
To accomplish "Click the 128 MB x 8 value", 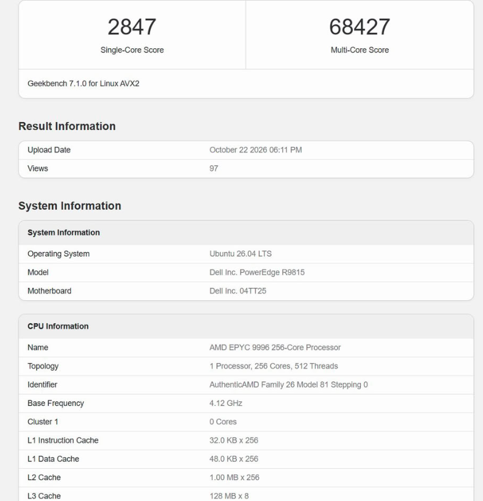I will click(x=229, y=496).
